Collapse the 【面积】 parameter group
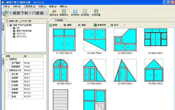 (7, 59)
